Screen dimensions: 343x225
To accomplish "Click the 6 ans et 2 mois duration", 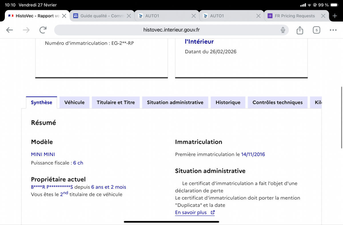I will [109, 187].
